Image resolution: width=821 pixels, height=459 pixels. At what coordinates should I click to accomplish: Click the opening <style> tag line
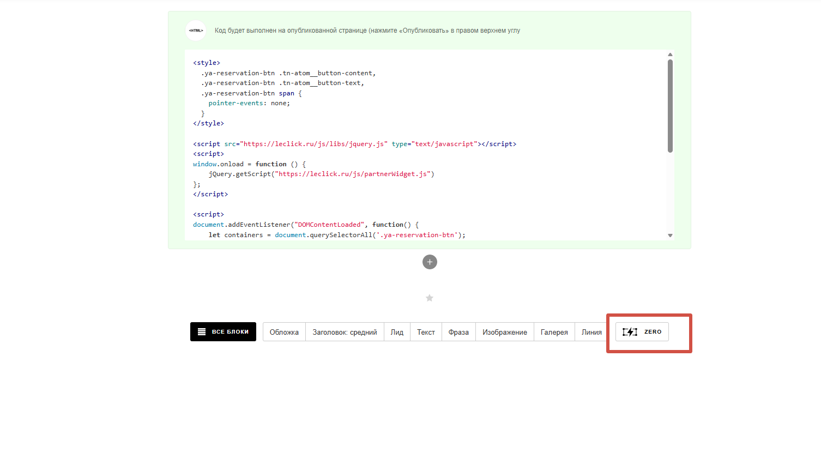(x=207, y=63)
